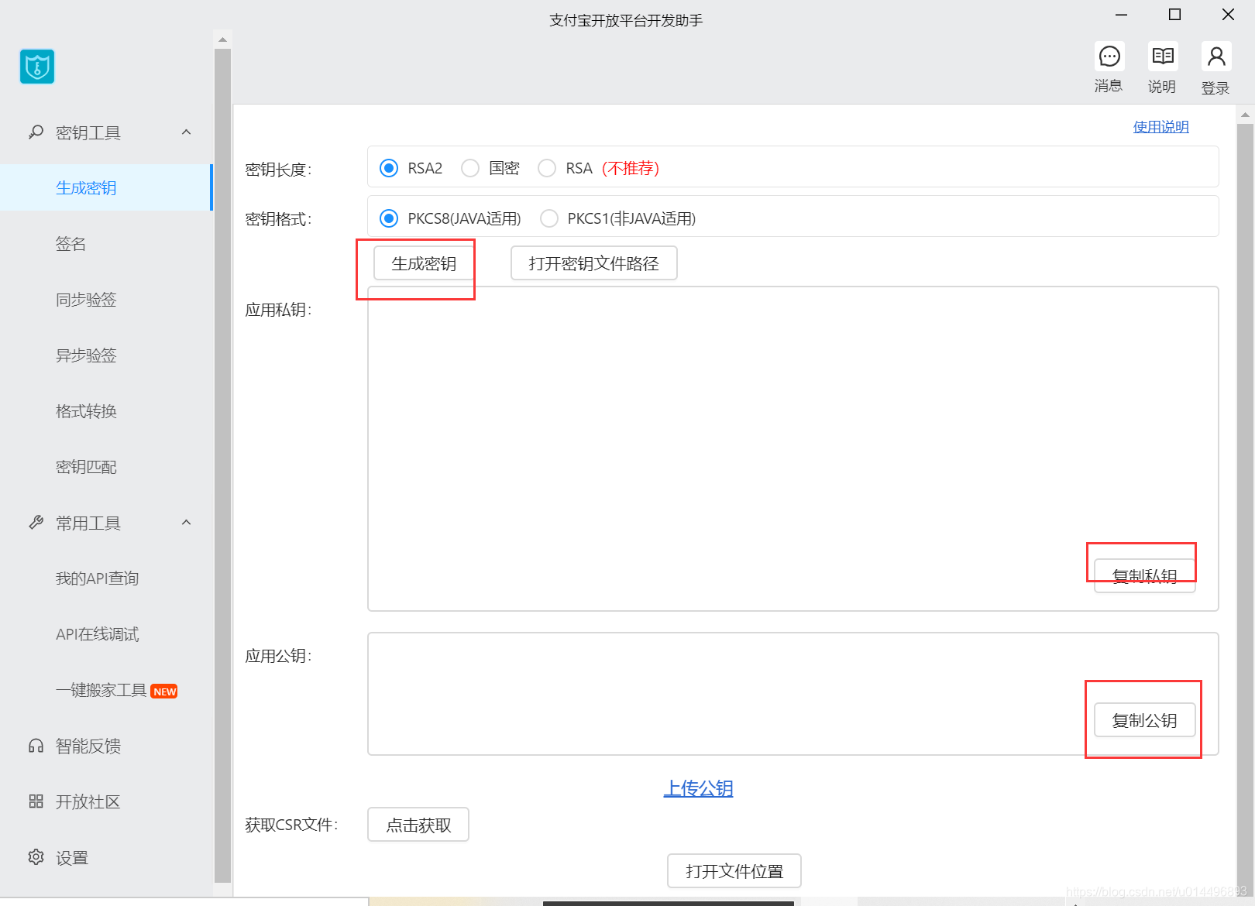Image resolution: width=1255 pixels, height=906 pixels.
Task: Click the NEW badge on 一键搬家工具
Action: point(164,692)
